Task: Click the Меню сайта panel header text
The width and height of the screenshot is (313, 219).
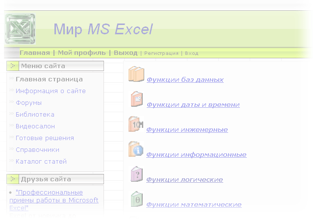Action: pyautogui.click(x=43, y=66)
